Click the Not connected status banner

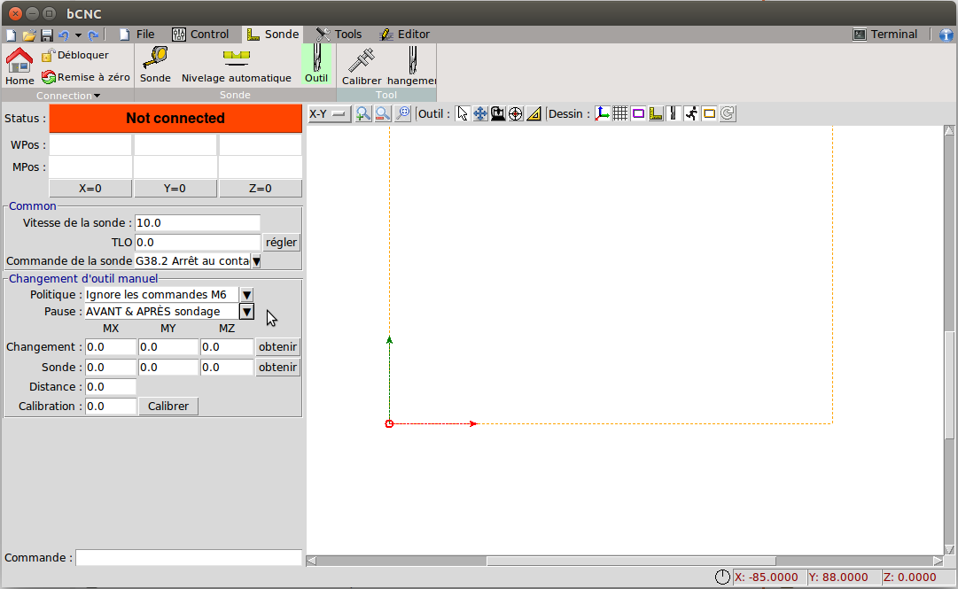175,119
